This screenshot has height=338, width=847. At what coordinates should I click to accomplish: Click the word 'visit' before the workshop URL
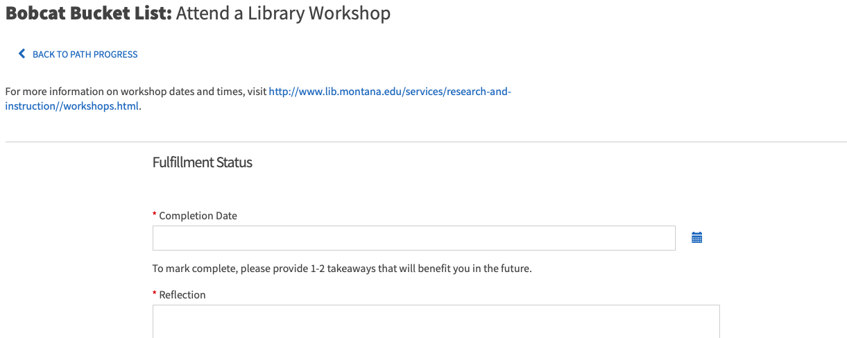point(257,92)
